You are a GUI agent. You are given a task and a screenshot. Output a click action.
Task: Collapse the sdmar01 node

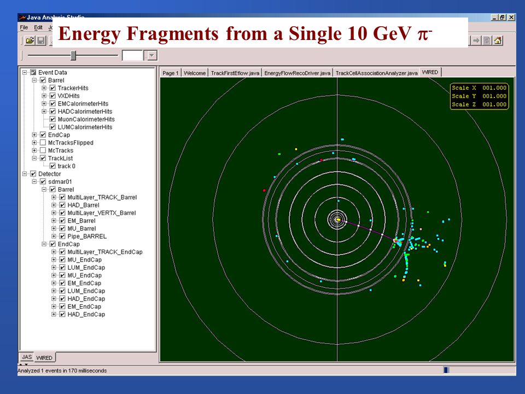point(34,182)
